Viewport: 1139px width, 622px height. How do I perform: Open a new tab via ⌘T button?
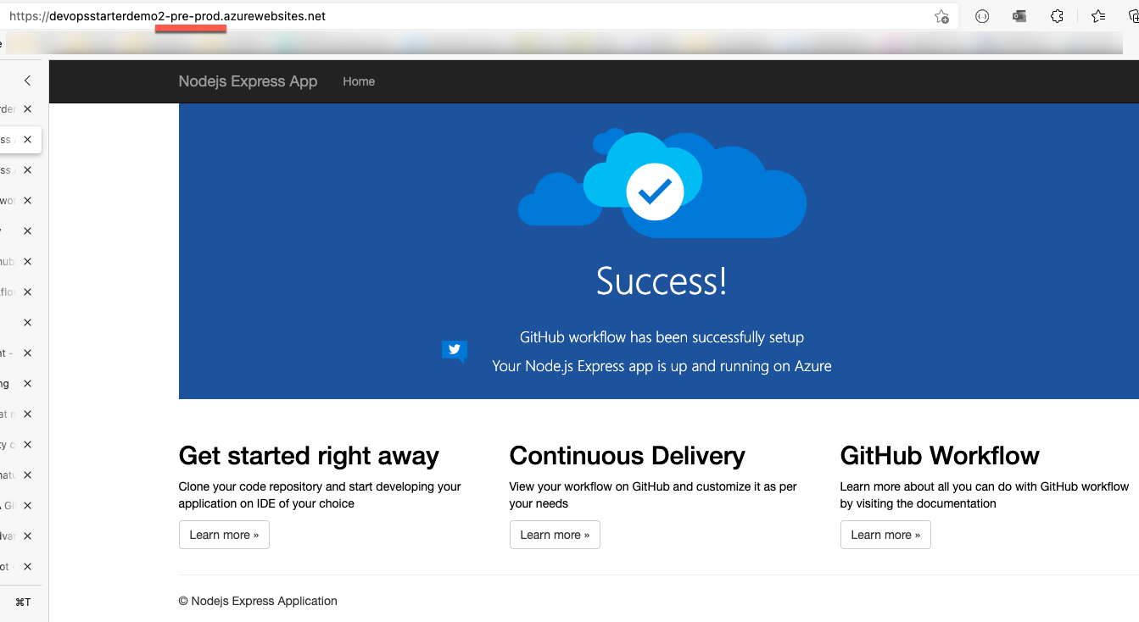pyautogui.click(x=23, y=603)
